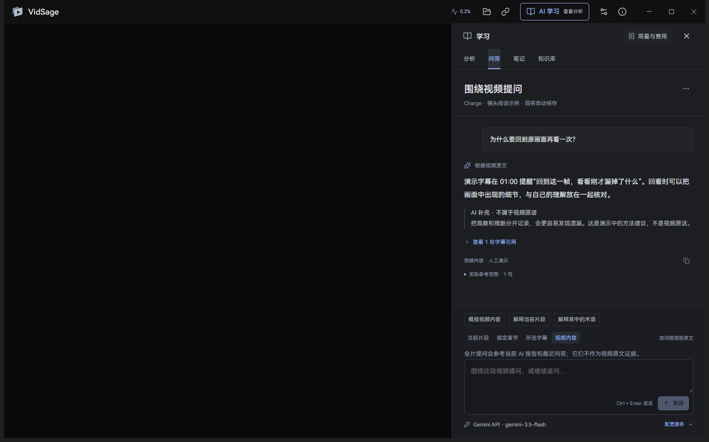Click the resize grip of the question box
This screenshot has height=442, width=709.
[x=690, y=390]
